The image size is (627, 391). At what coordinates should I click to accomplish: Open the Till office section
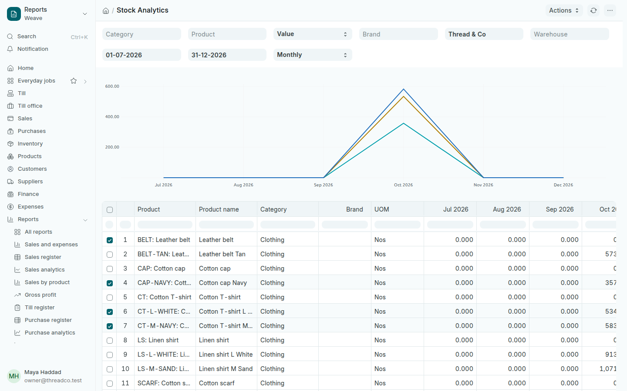click(x=48, y=106)
